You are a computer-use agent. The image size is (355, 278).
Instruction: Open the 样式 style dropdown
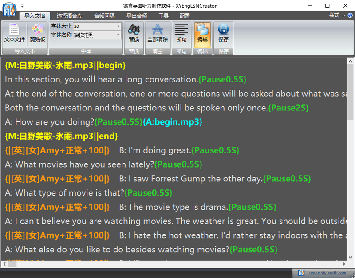pos(337,16)
